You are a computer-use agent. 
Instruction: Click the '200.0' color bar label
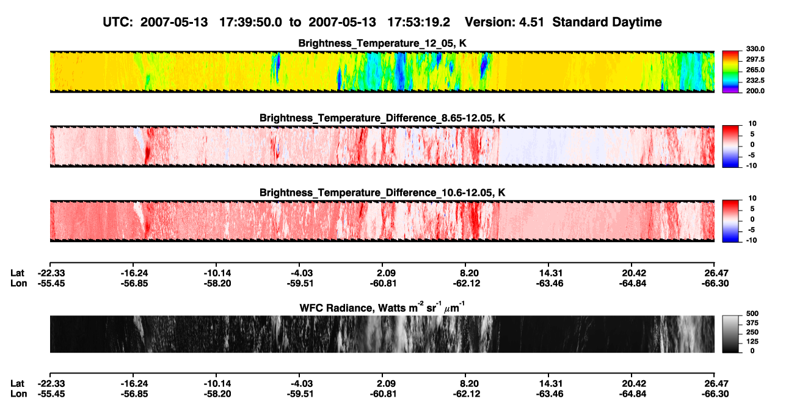pyautogui.click(x=755, y=91)
